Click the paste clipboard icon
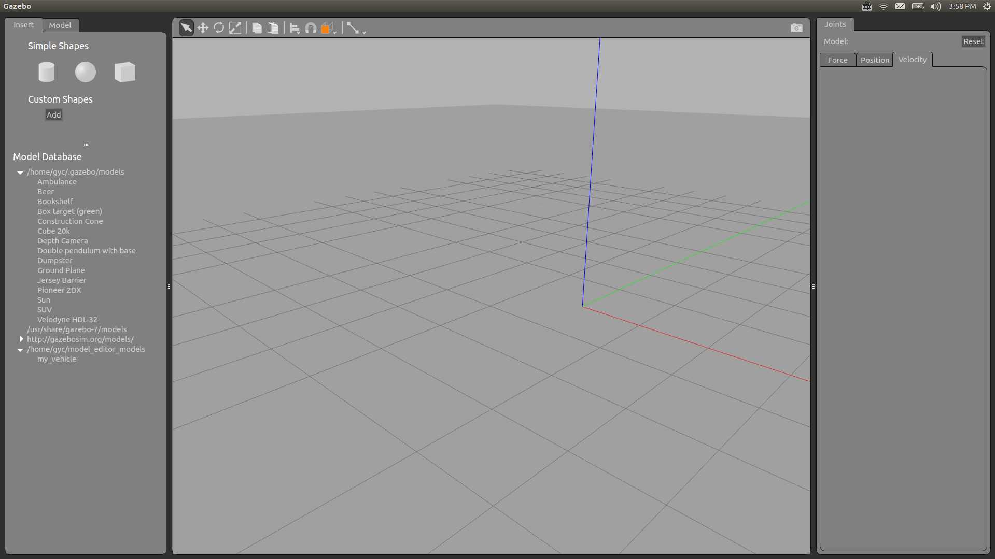 (273, 28)
